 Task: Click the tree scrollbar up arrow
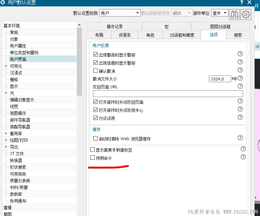click(x=79, y=25)
